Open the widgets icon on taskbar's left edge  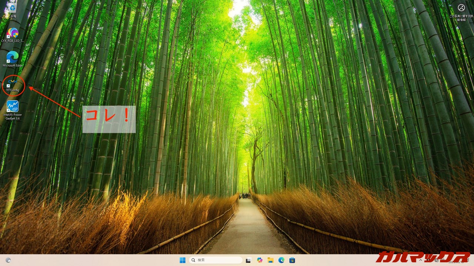[8, 260]
